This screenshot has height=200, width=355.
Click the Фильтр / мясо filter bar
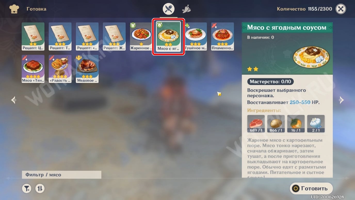(61, 175)
